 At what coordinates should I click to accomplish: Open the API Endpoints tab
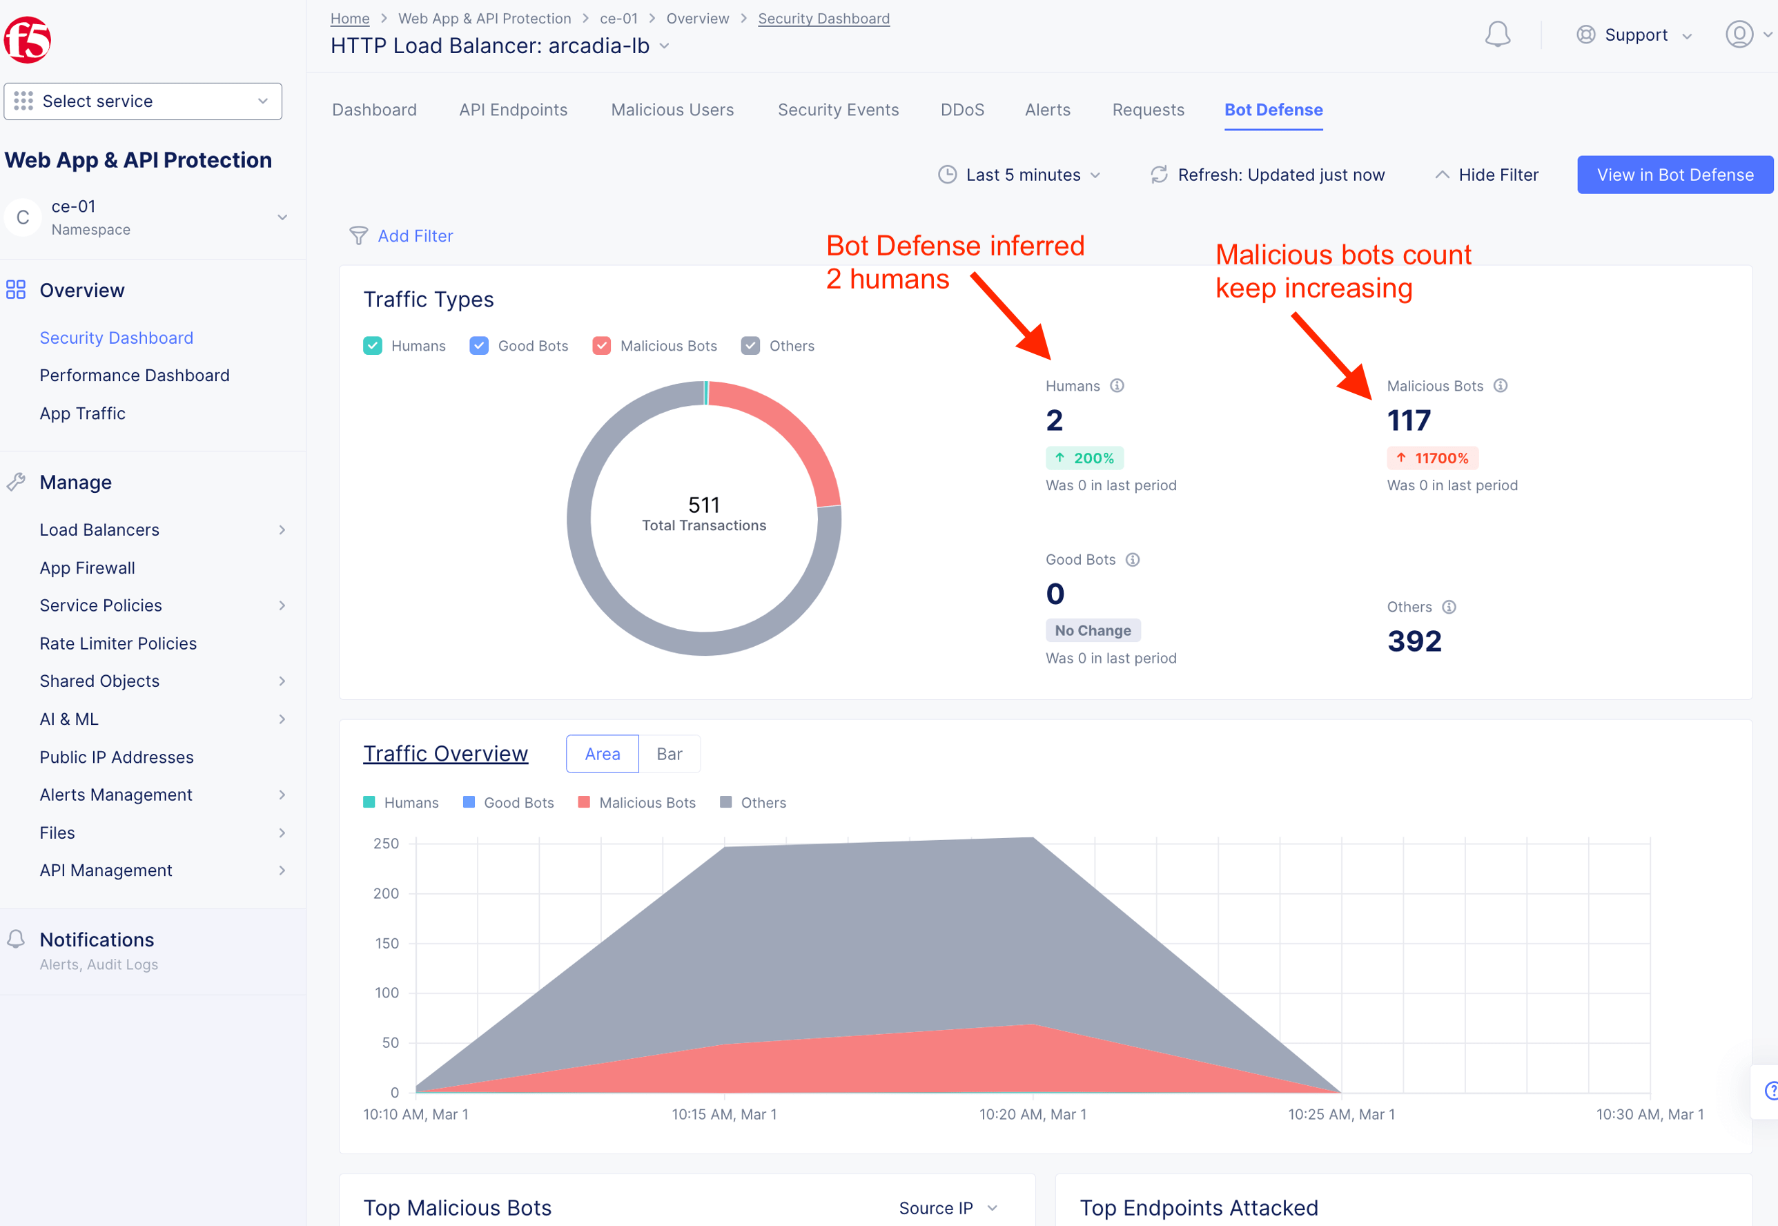click(x=513, y=110)
